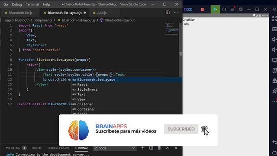Viewport: 277px width, 156px height.
Task: Select the BluetoothListLayout autocomplete suggestion
Action: click(x=127, y=80)
